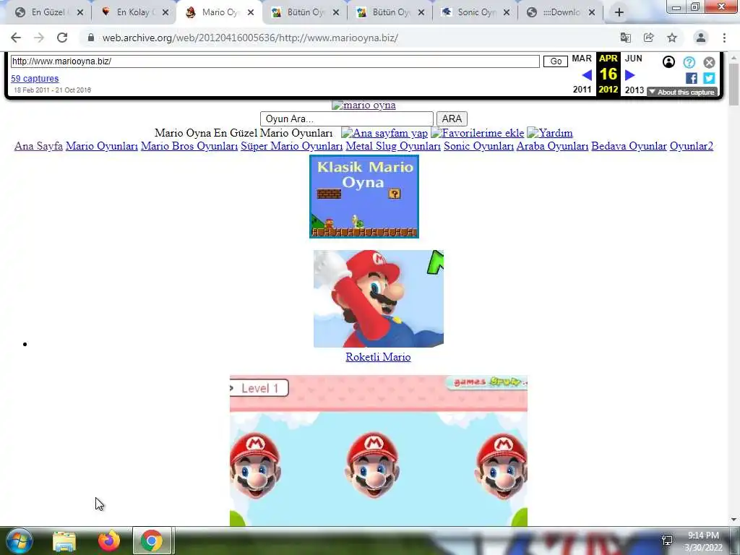This screenshot has width=740, height=555.
Task: Share capture via the Twitter icon
Action: coord(710,78)
